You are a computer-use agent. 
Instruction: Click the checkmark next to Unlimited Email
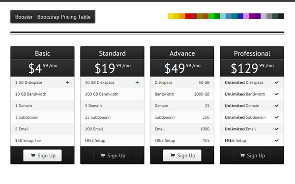pyautogui.click(x=276, y=129)
